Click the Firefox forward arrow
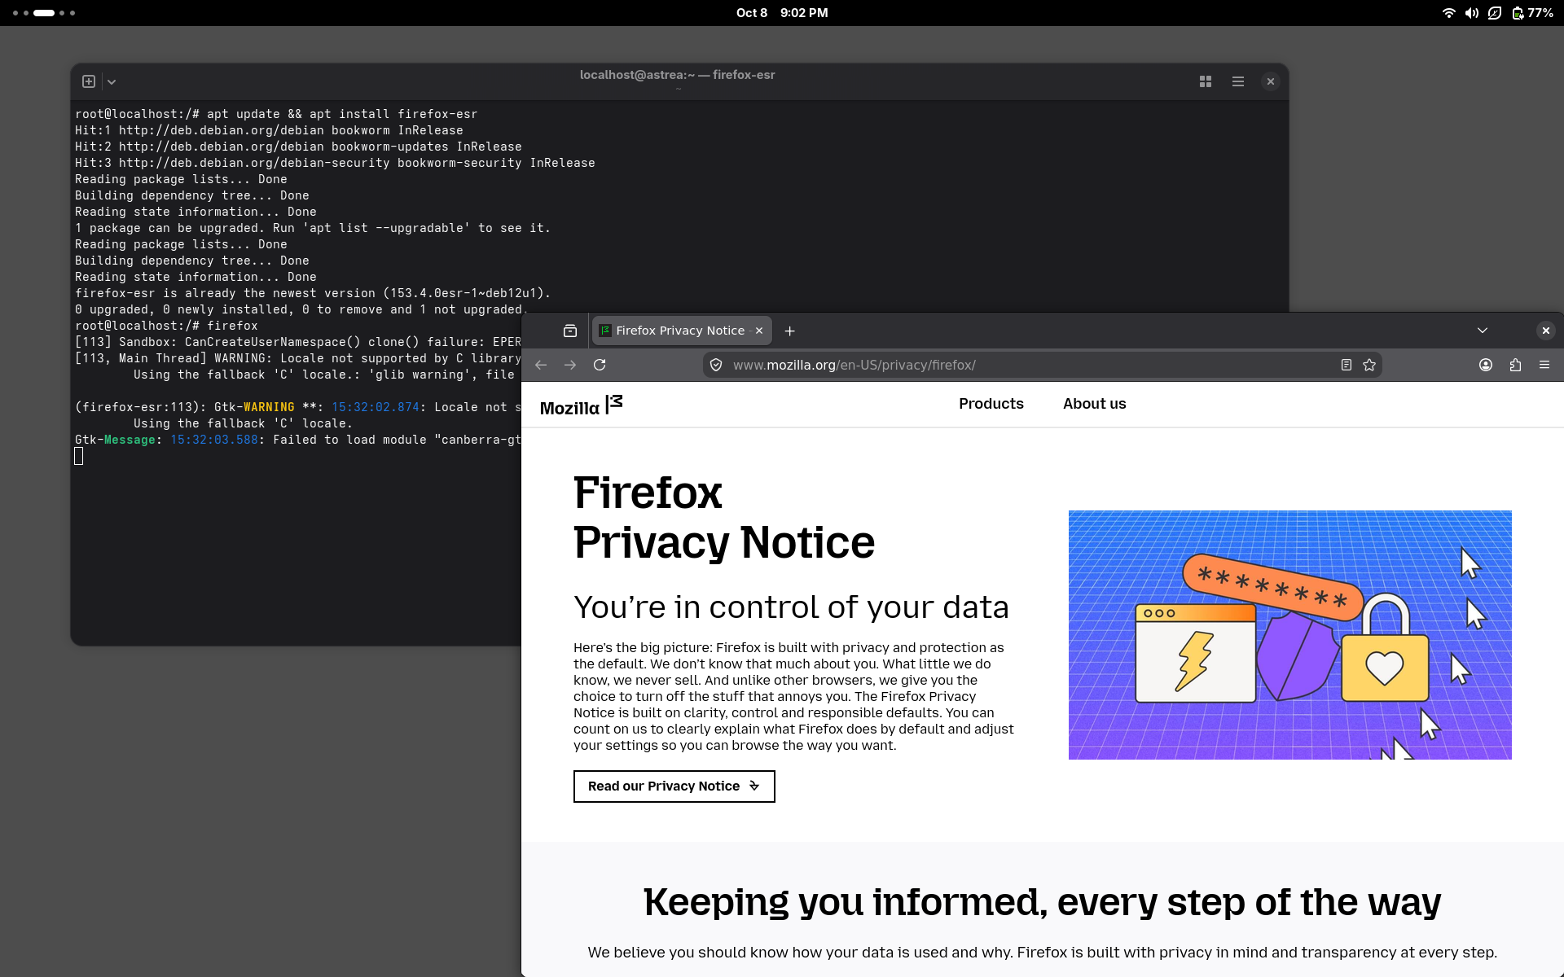This screenshot has width=1564, height=977. tap(570, 365)
